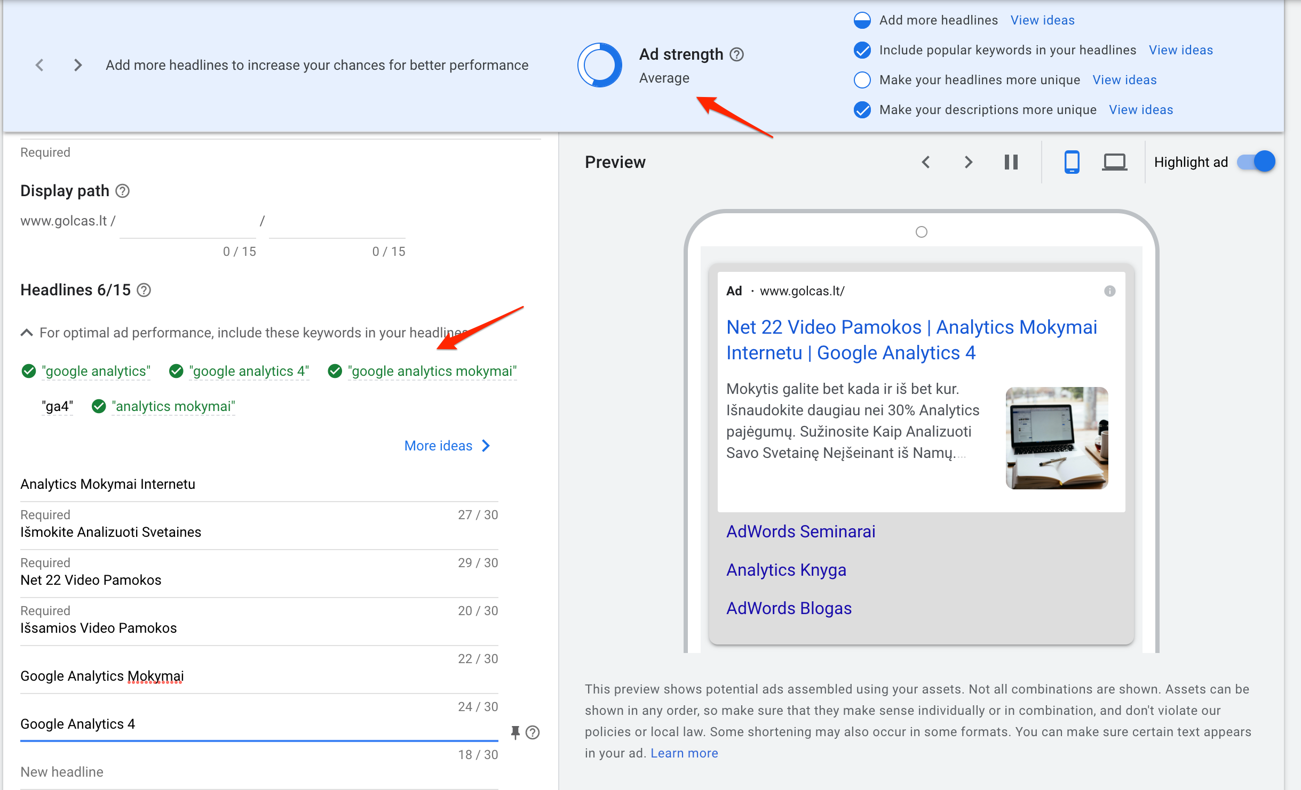Switch preview to mobile view
Viewport: 1301px width, 790px height.
1072,162
